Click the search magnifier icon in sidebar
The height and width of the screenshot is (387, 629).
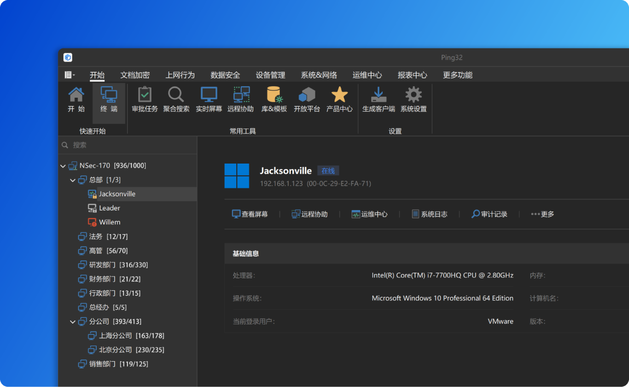click(65, 145)
